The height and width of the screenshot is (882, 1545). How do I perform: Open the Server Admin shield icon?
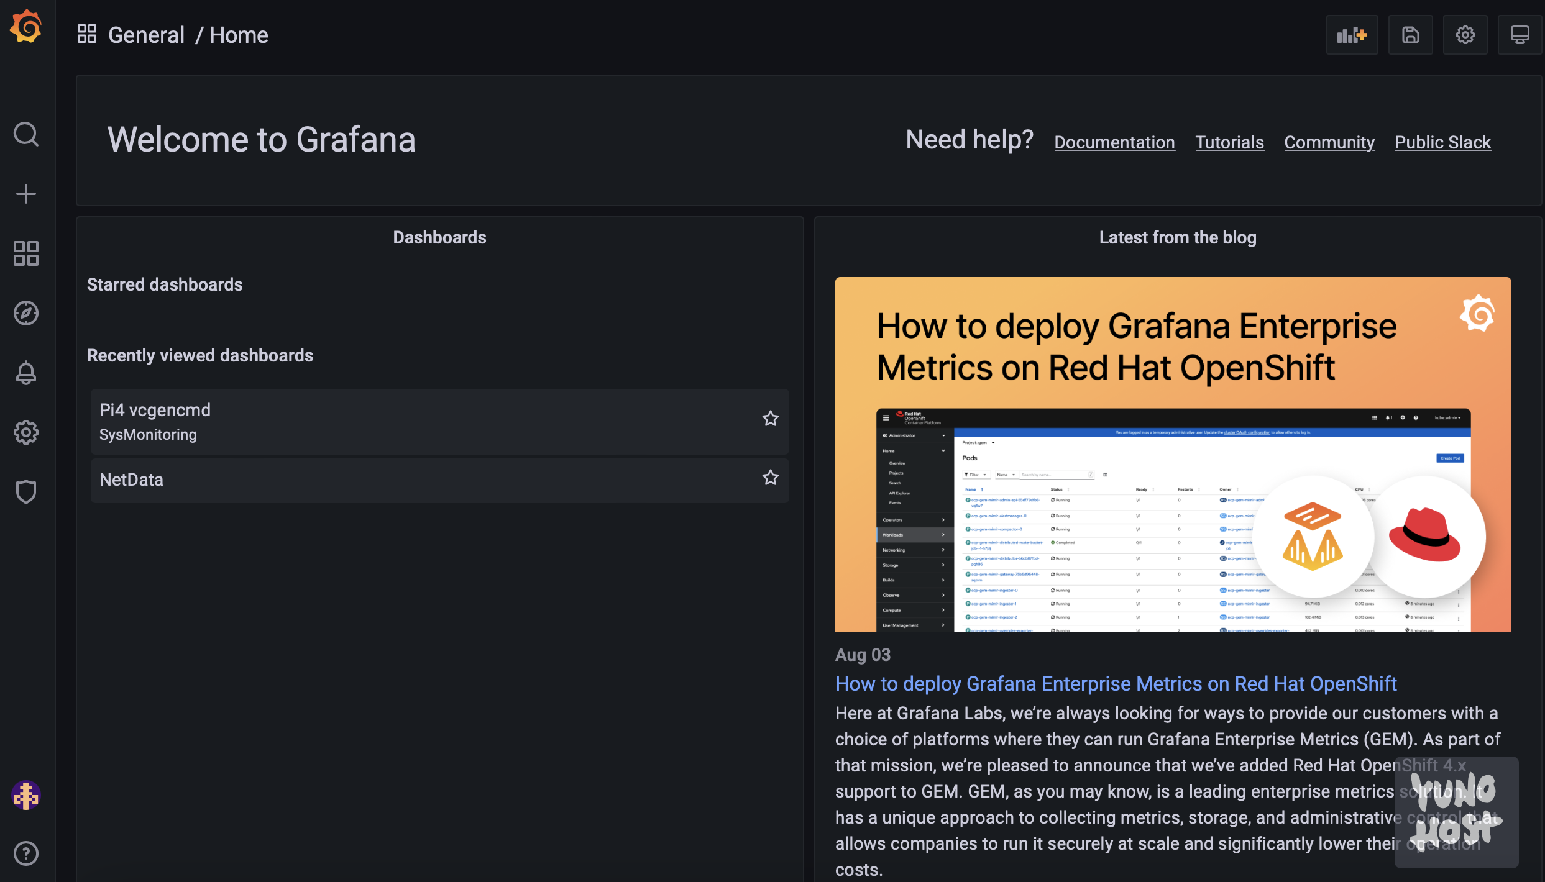click(26, 492)
